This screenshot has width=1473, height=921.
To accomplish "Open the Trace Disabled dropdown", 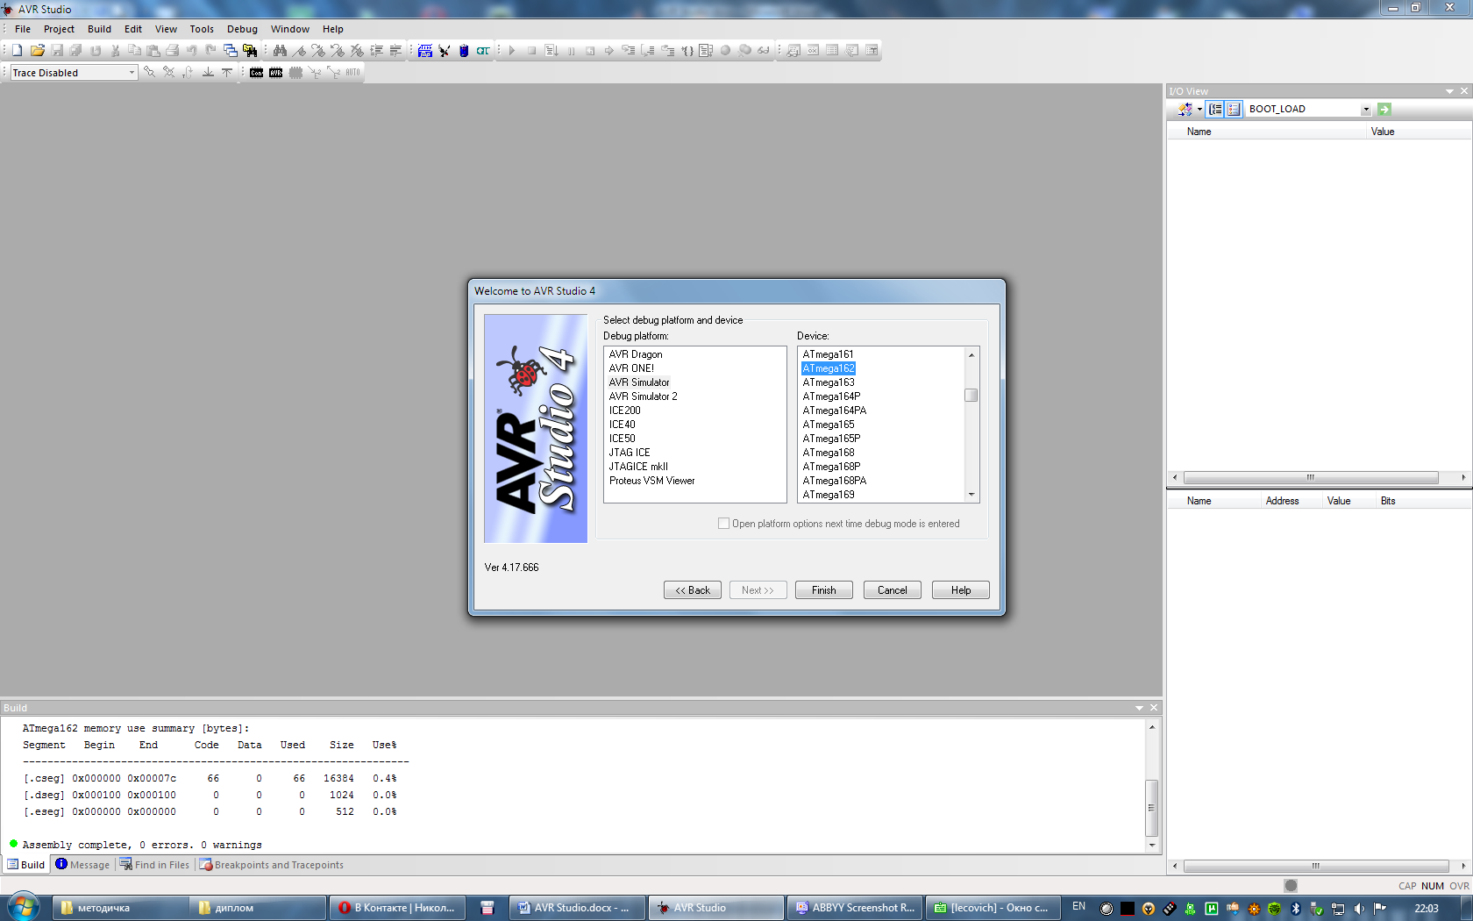I will point(132,73).
